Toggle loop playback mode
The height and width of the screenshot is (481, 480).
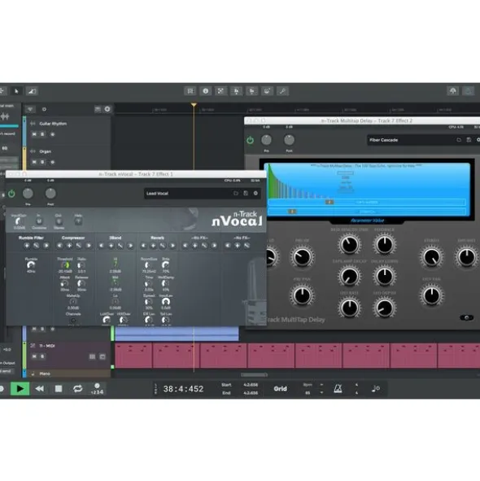click(77, 389)
